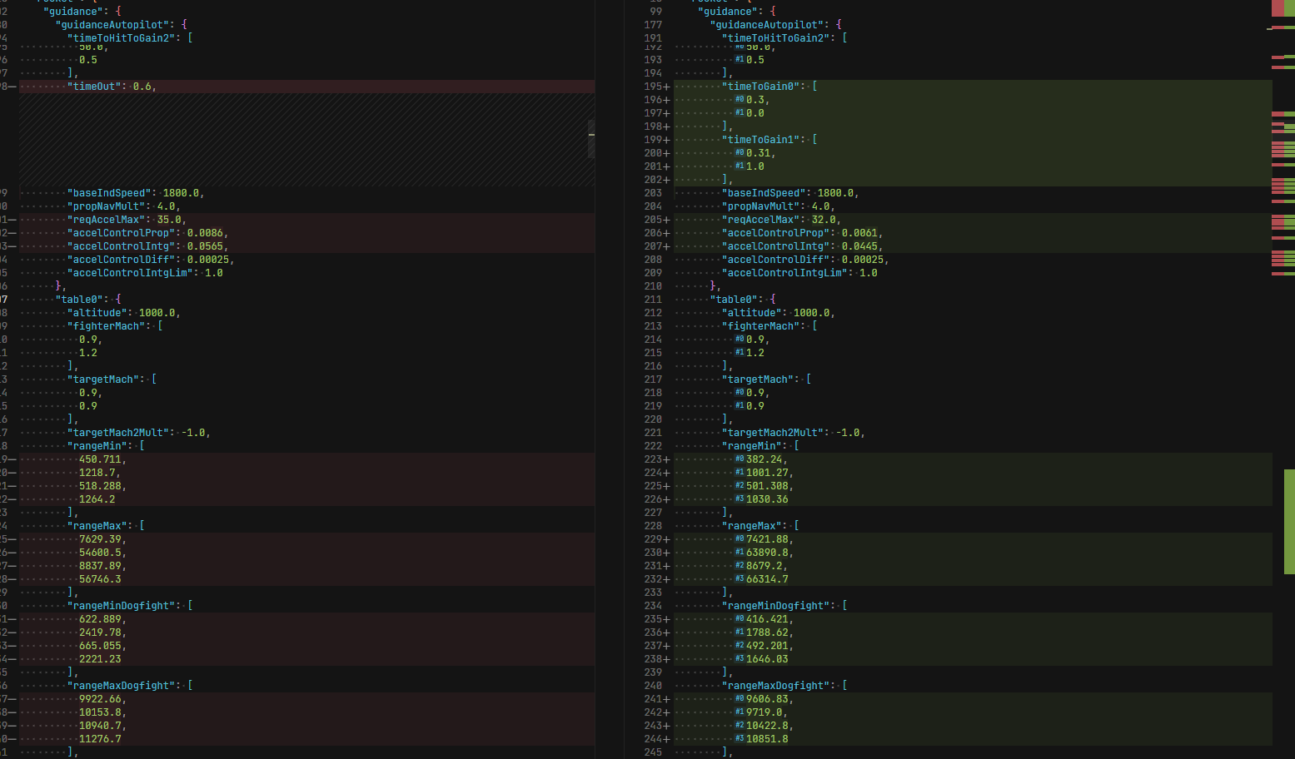Click the rangeMax value 66314.7
The width and height of the screenshot is (1295, 759).
pos(767,579)
